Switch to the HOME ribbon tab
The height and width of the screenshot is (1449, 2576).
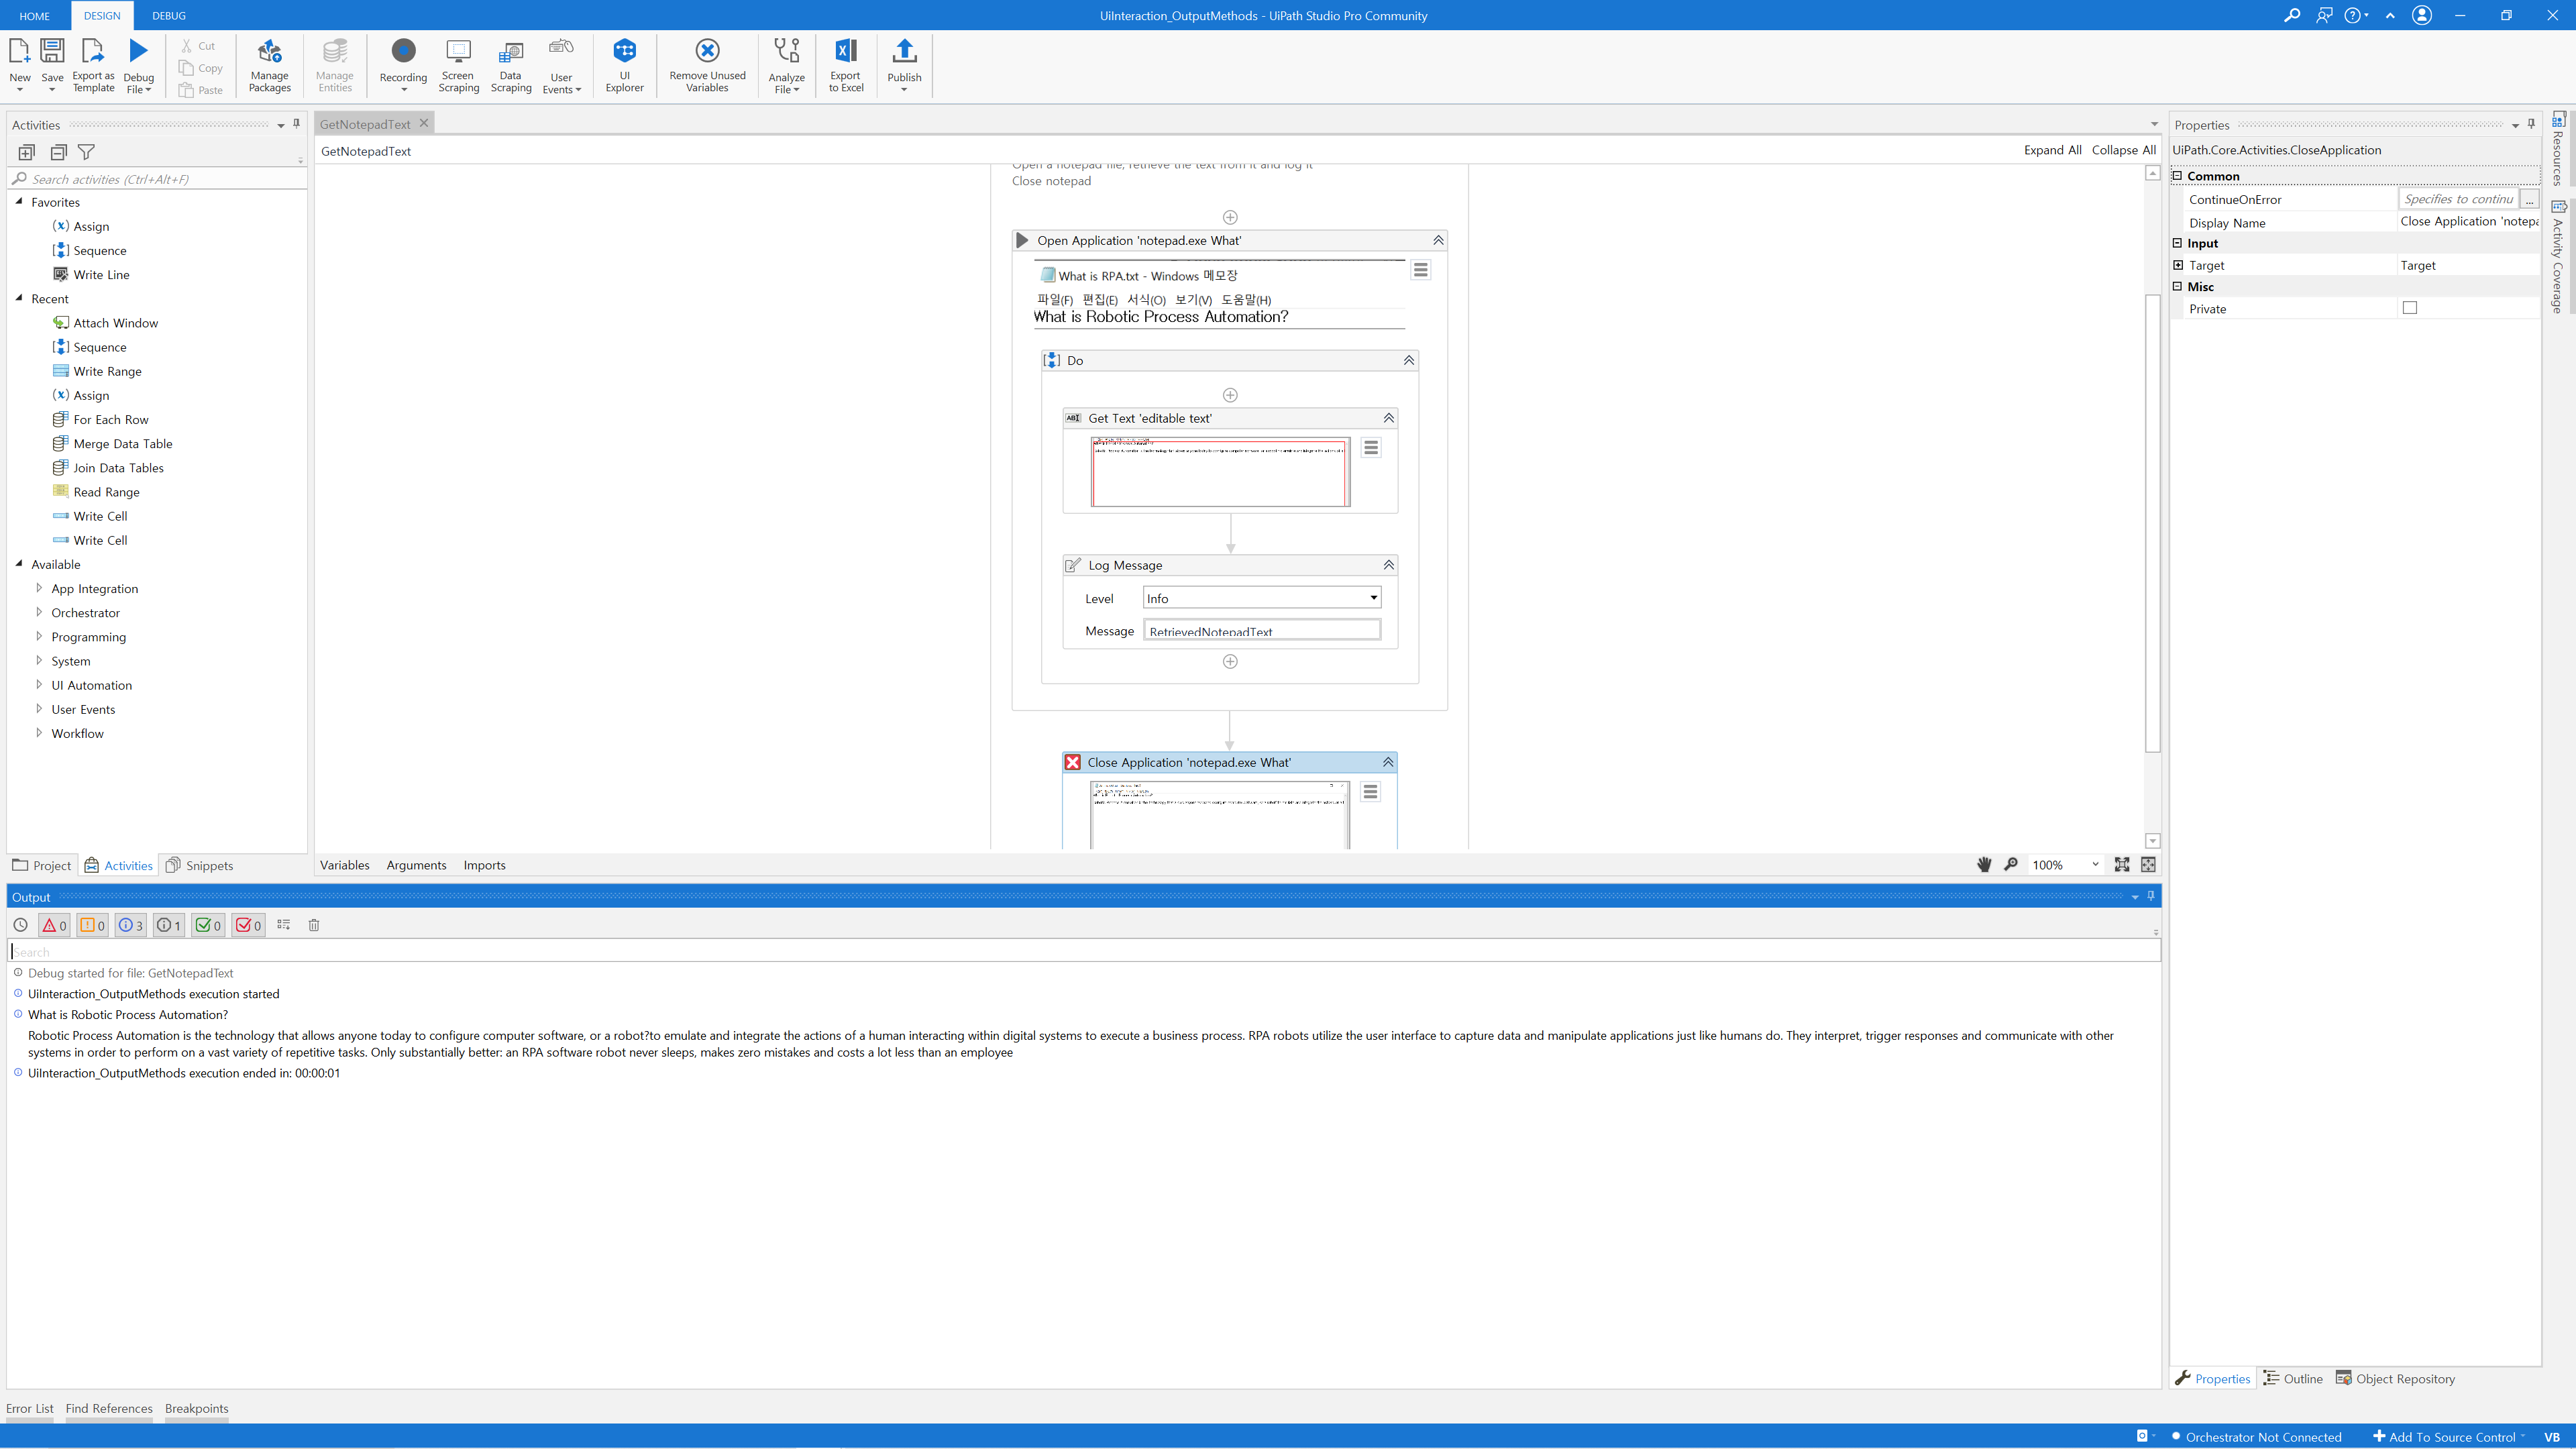coord(35,16)
